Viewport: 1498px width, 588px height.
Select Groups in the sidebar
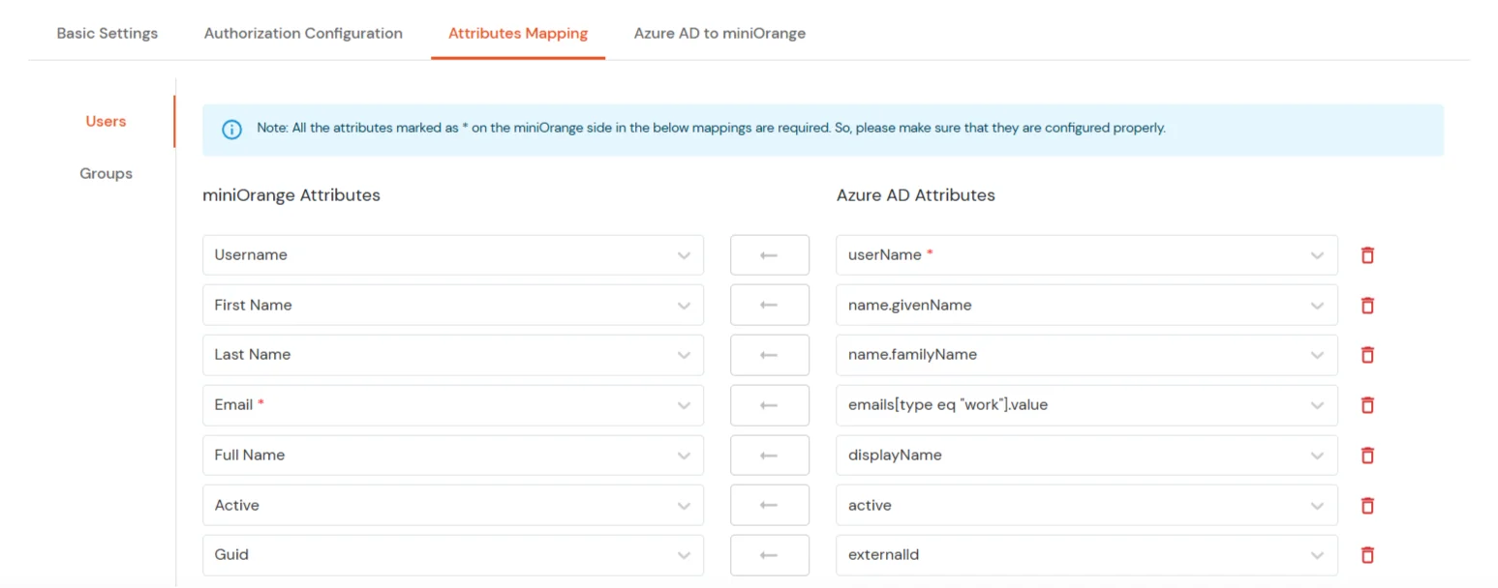[x=106, y=173]
